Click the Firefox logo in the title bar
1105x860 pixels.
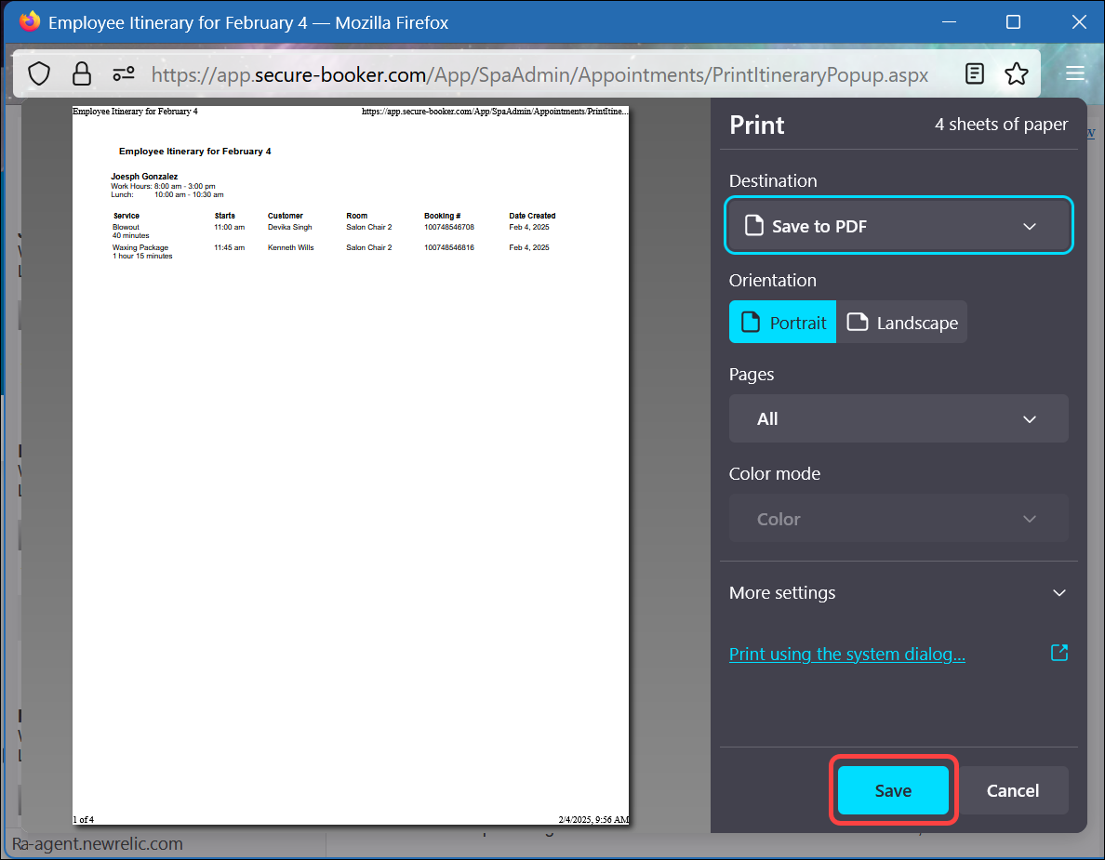(30, 20)
